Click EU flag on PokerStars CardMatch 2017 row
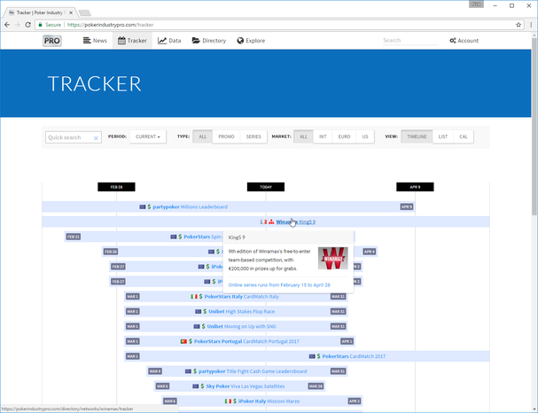538x413 pixels. pyautogui.click(x=312, y=356)
